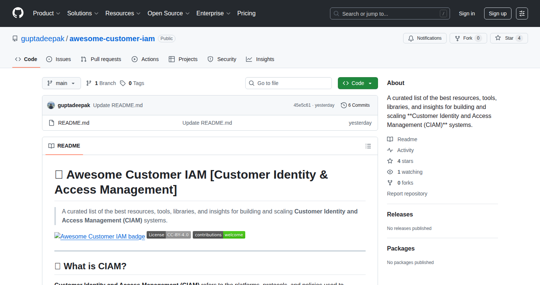The image size is (540, 285).
Task: Click the eye icon beside 1 watching
Action: click(x=390, y=172)
